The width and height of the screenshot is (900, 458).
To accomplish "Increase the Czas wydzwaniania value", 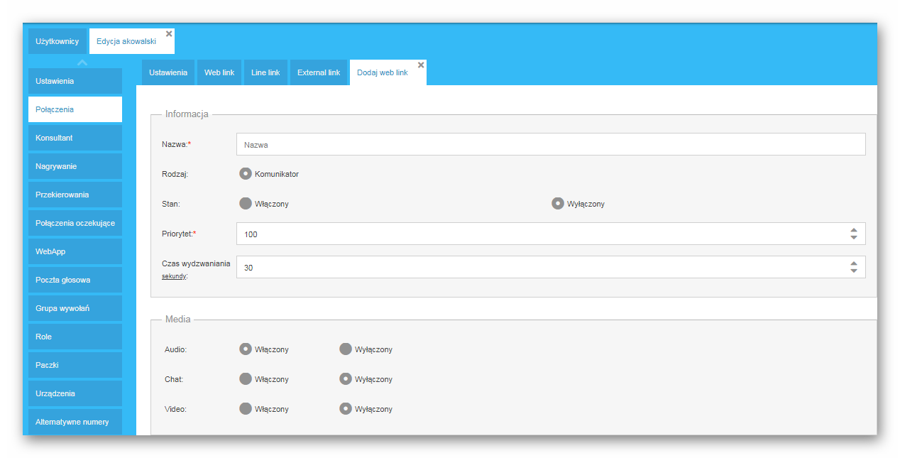I will point(853,263).
